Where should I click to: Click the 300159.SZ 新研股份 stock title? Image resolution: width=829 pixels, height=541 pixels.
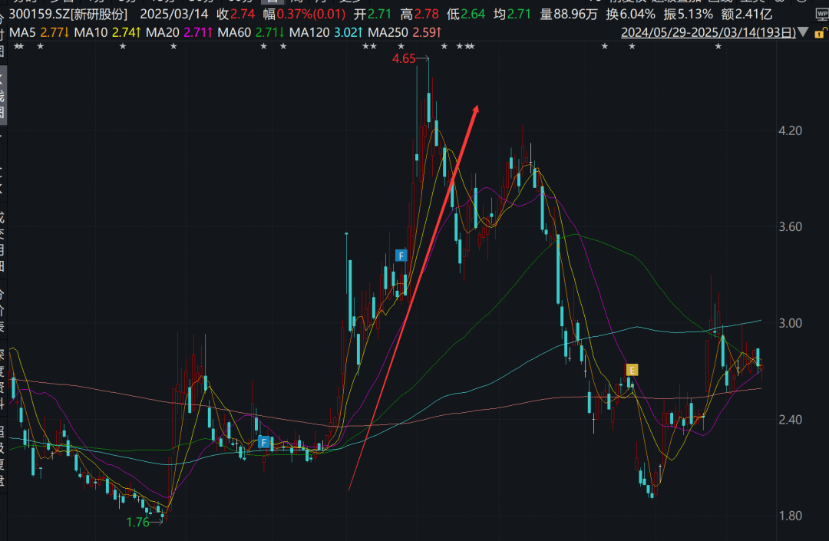point(68,15)
